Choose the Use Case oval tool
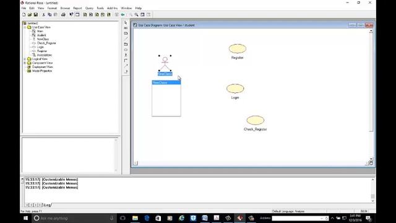Screen dimensions: 396x223 (x=126, y=50)
